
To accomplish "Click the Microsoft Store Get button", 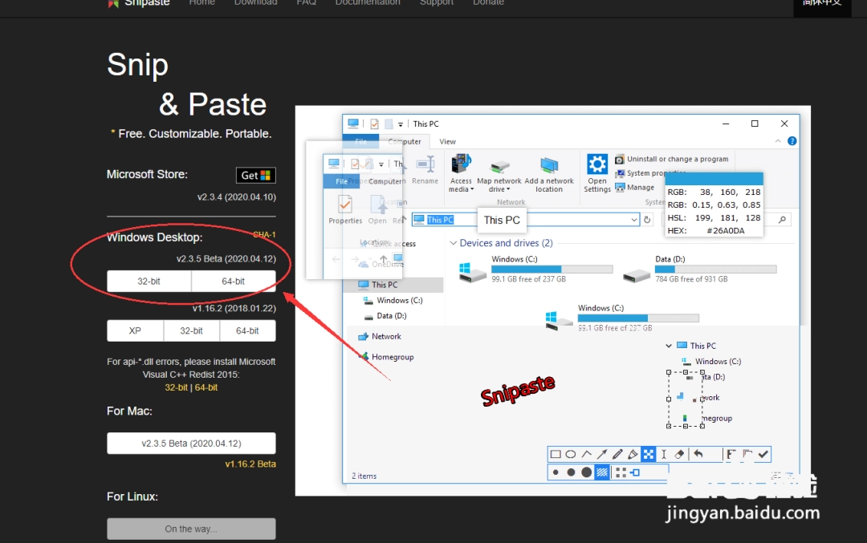I will (255, 175).
